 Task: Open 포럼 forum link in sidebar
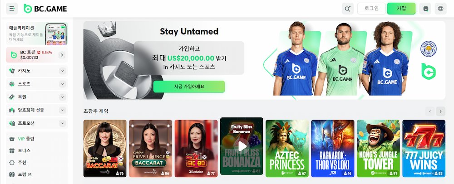click(x=37, y=174)
